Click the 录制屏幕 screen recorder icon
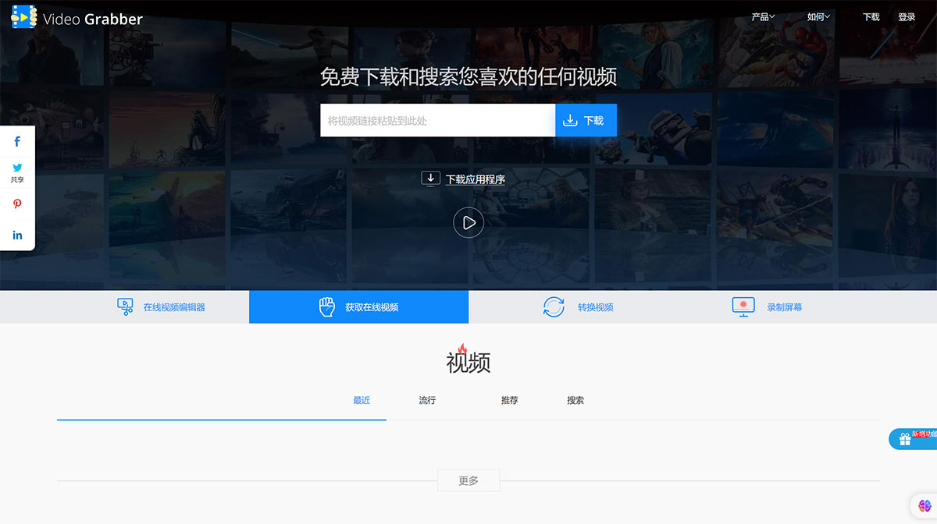937x524 pixels. [743, 306]
